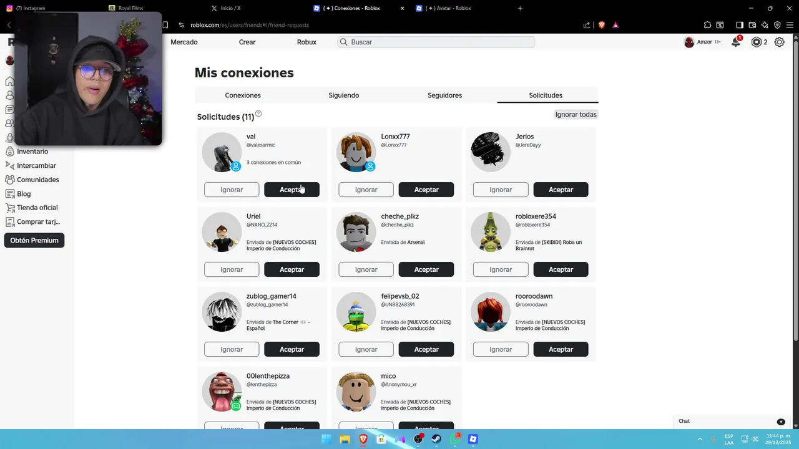Accept the request from Jerios

(x=561, y=190)
